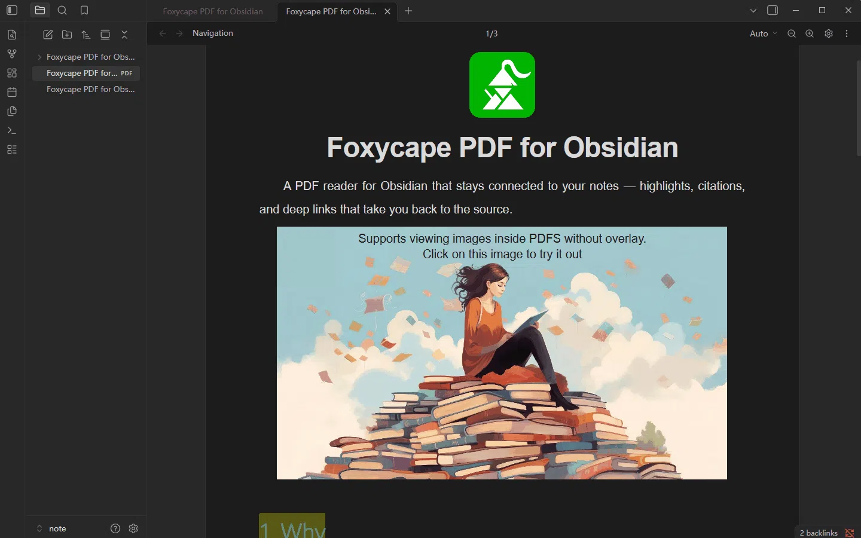This screenshot has width=861, height=538.
Task: Create a new folder
Action: [67, 35]
